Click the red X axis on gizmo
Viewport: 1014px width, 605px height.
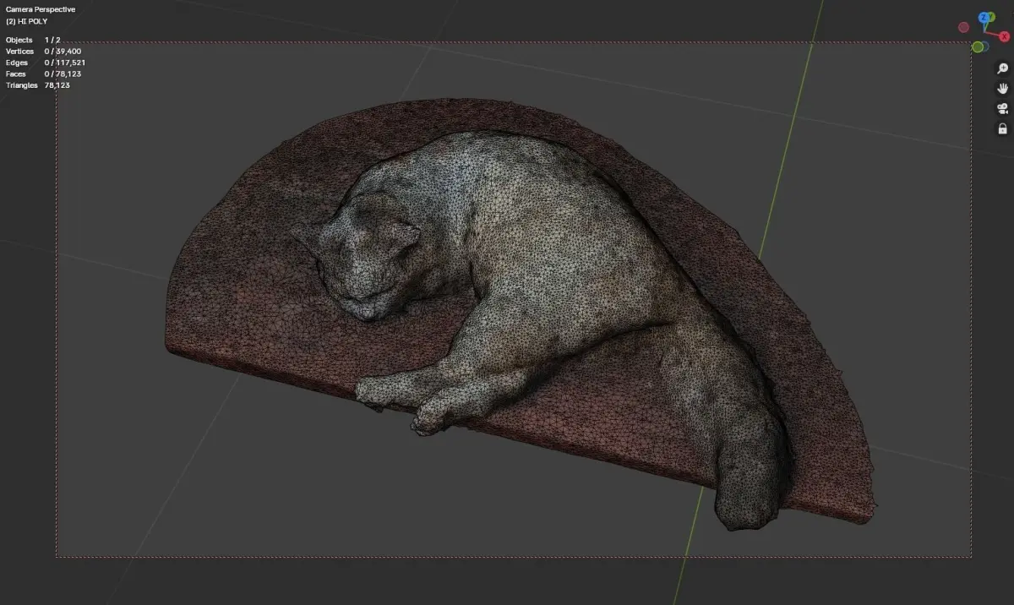1004,36
